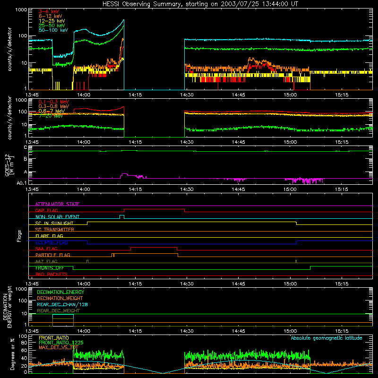The image size is (378, 378).
Task: Select the ATTENUATOR_STATE flag label
Action: pos(57,204)
